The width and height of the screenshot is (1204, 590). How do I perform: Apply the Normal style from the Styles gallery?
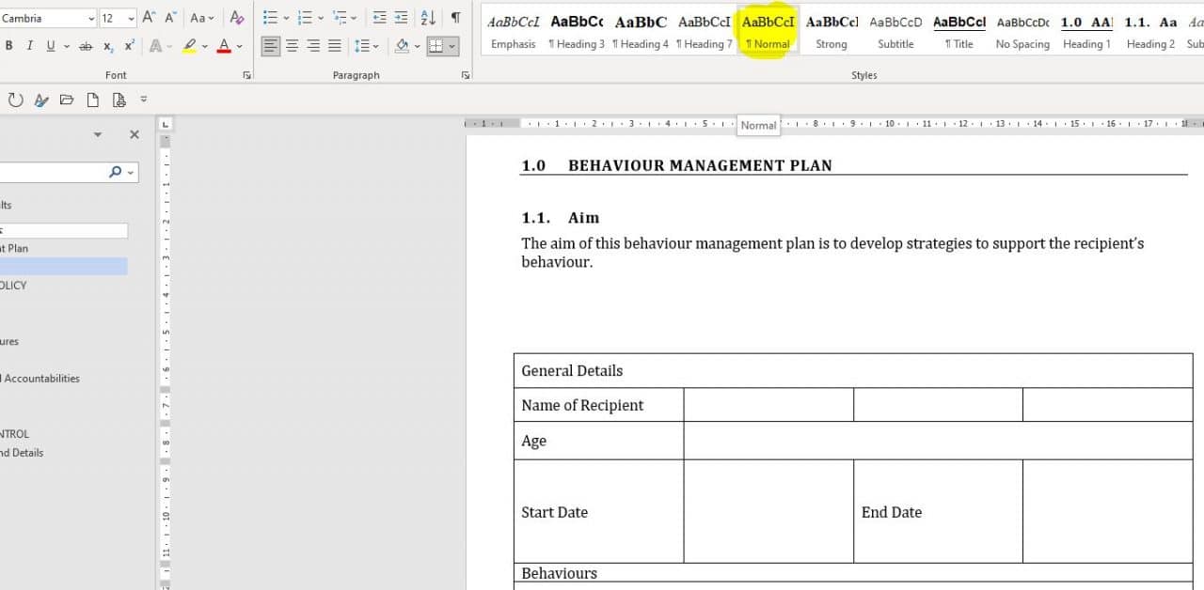[x=768, y=33]
